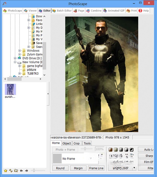Image resolution: width=157 pixels, height=177 pixels.
Task: Adjust the thumbnail size slider
Action: pos(34,170)
